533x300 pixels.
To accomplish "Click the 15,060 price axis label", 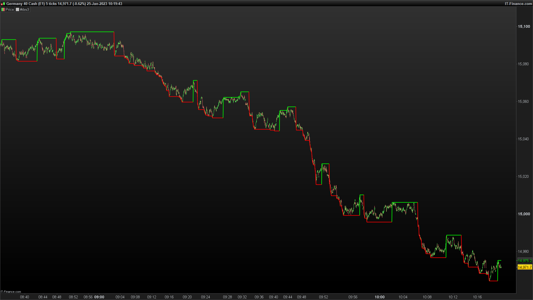I will pyautogui.click(x=523, y=101).
